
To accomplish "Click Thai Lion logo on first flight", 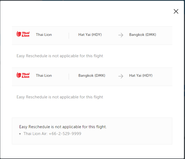I will coord(23,34).
